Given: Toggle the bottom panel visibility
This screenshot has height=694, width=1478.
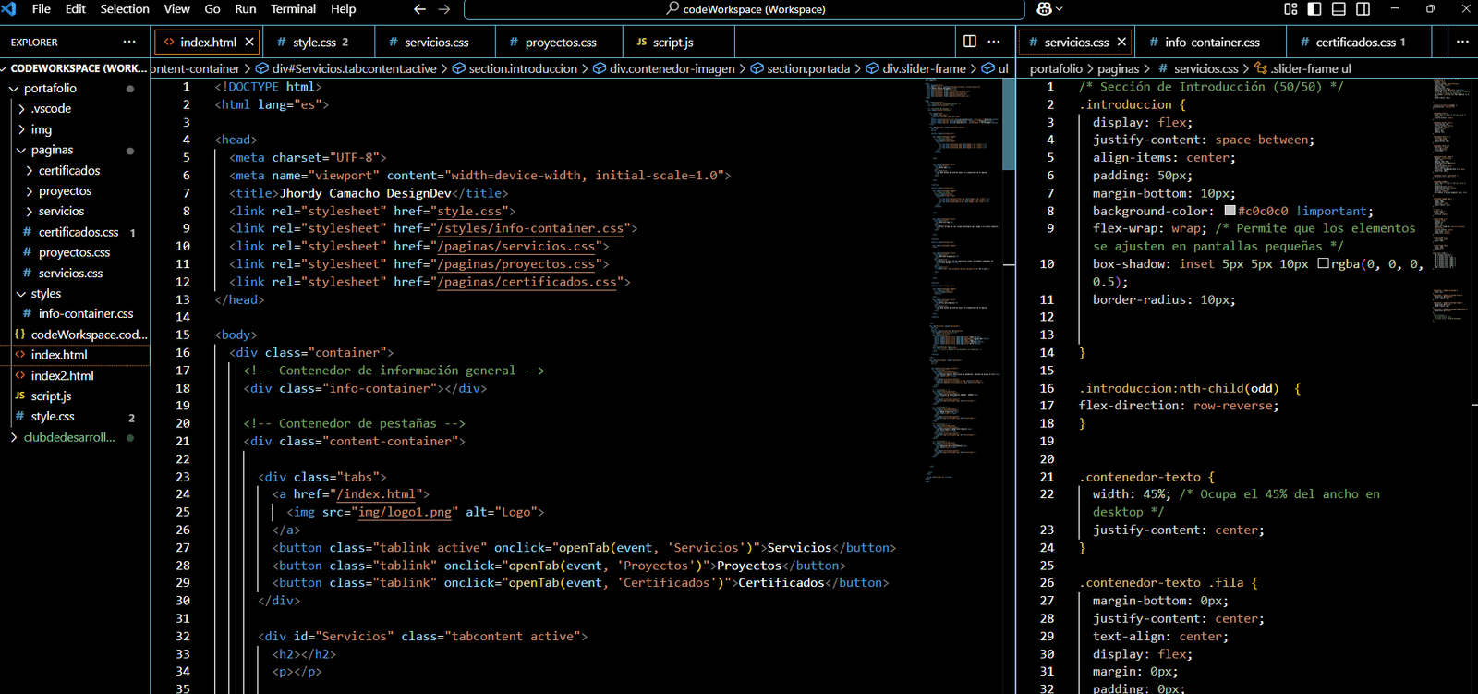Looking at the screenshot, I should click(1339, 9).
